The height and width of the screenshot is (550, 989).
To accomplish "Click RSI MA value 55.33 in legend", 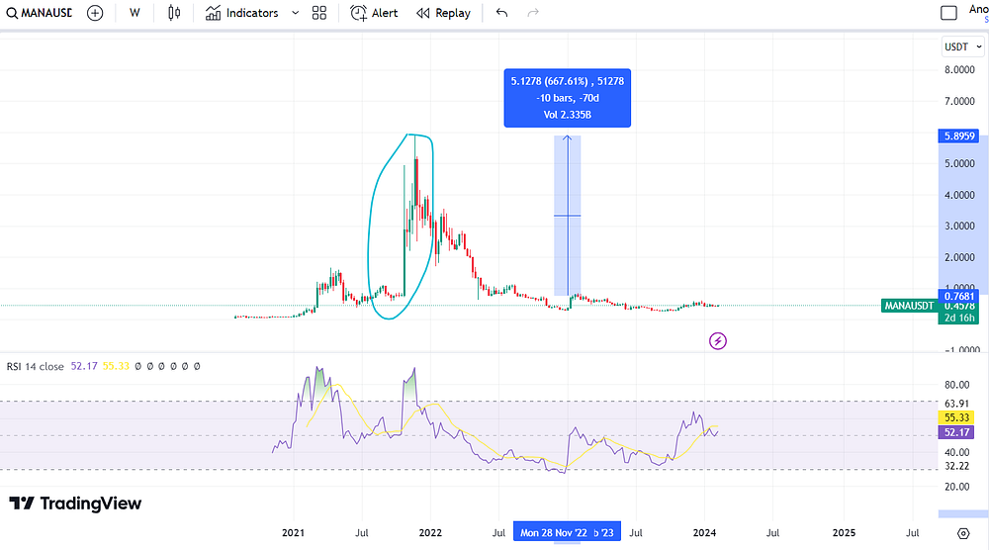I will click(116, 366).
